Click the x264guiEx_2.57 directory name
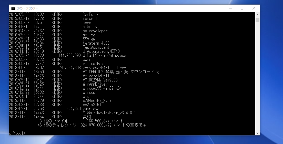 [x=97, y=101]
